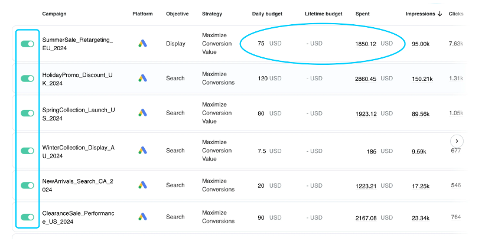
Task: Click Google Ads icon for HolidayPromo_Discount_UK_2024
Action: coord(142,79)
